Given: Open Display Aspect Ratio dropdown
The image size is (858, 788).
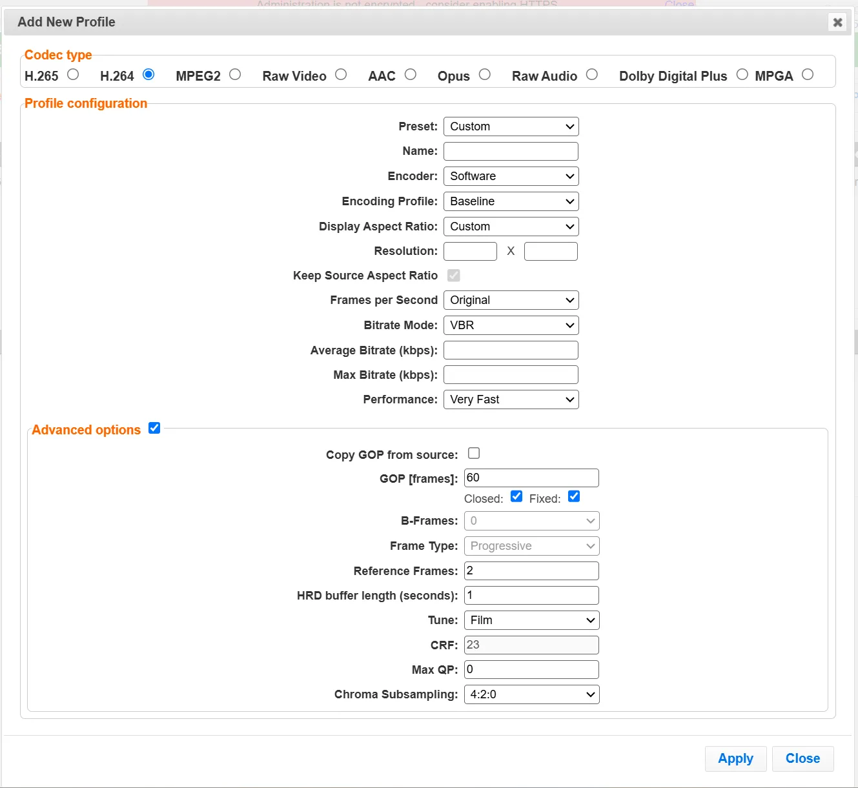Looking at the screenshot, I should [x=511, y=227].
